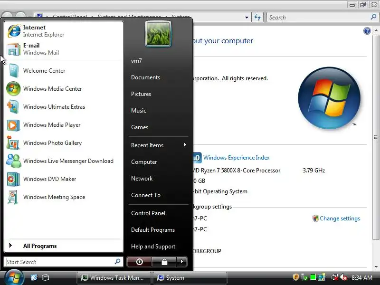380x285 pixels.
Task: Open Documents from Start menu
Action: 145,77
